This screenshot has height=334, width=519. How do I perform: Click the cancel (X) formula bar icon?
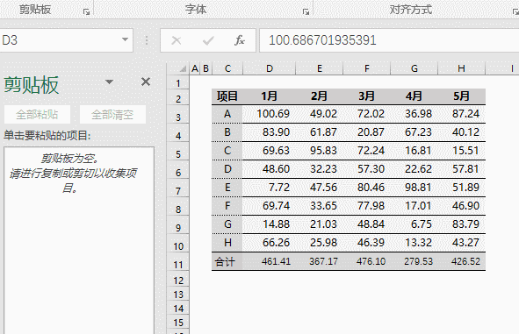pos(177,40)
